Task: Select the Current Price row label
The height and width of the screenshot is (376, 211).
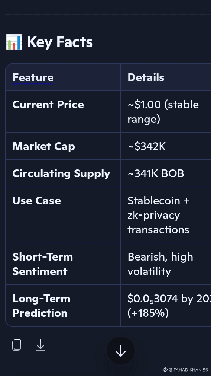Action: coord(48,105)
